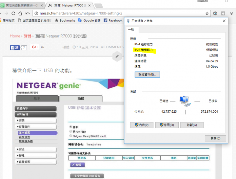Click the Disable (D) button with shield
The width and height of the screenshot is (236, 179).
[167, 125]
